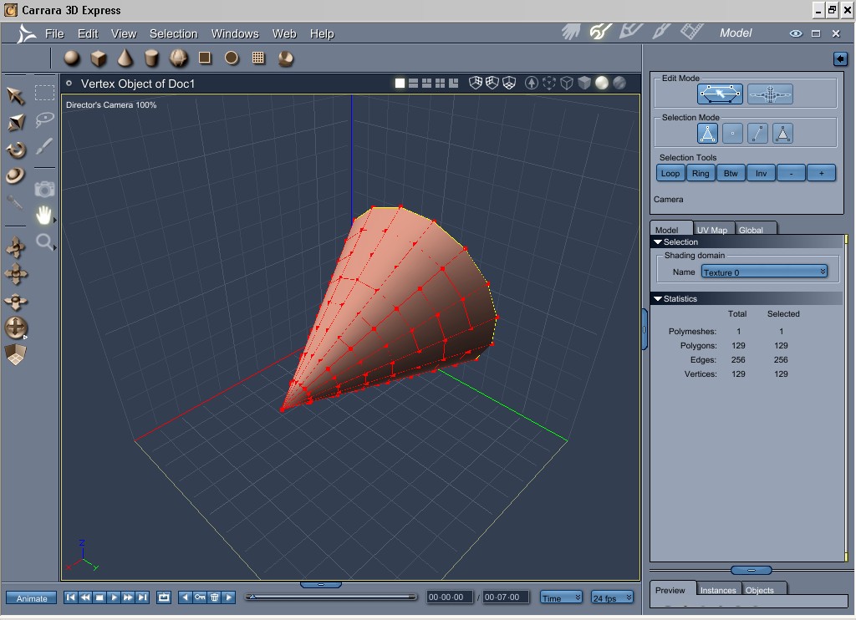This screenshot has width=856, height=620.
Task: Click the cone primitive icon
Action: click(x=125, y=58)
